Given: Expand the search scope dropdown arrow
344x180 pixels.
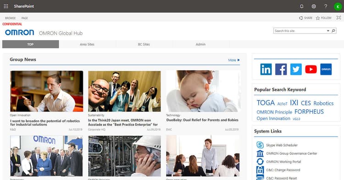Looking at the screenshot, I should pos(328,31).
